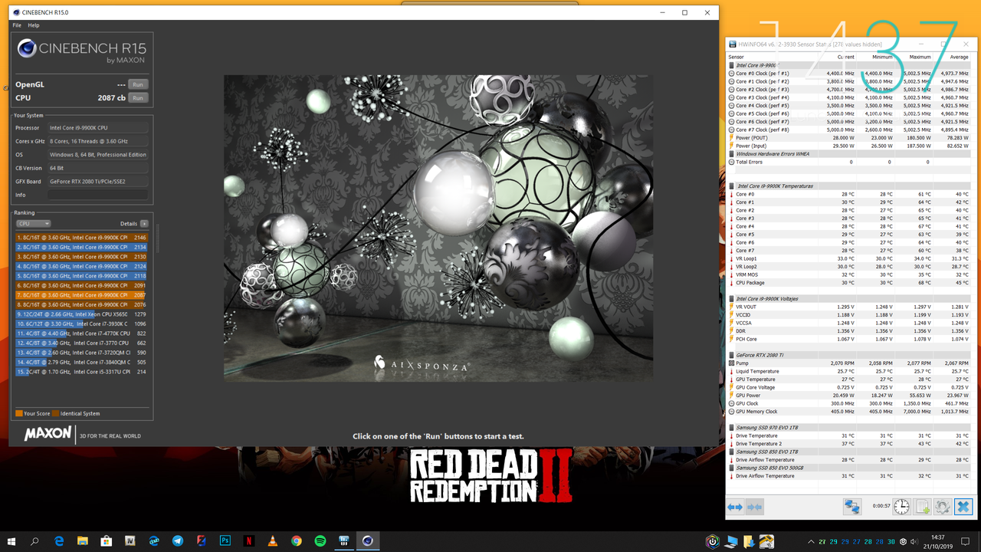The height and width of the screenshot is (552, 981).
Task: Click the GeForce RTX 2080 Ti sensor icon
Action: [x=730, y=354]
